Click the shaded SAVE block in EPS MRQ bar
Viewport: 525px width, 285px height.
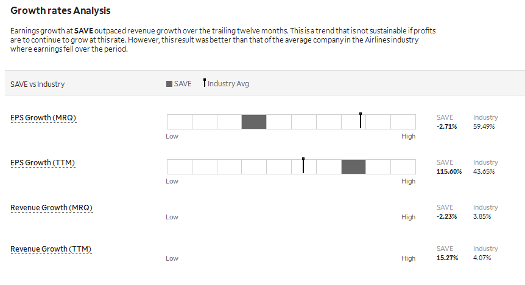254,122
